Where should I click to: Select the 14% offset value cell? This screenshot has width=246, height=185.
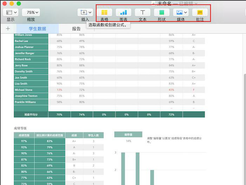tap(128, 141)
